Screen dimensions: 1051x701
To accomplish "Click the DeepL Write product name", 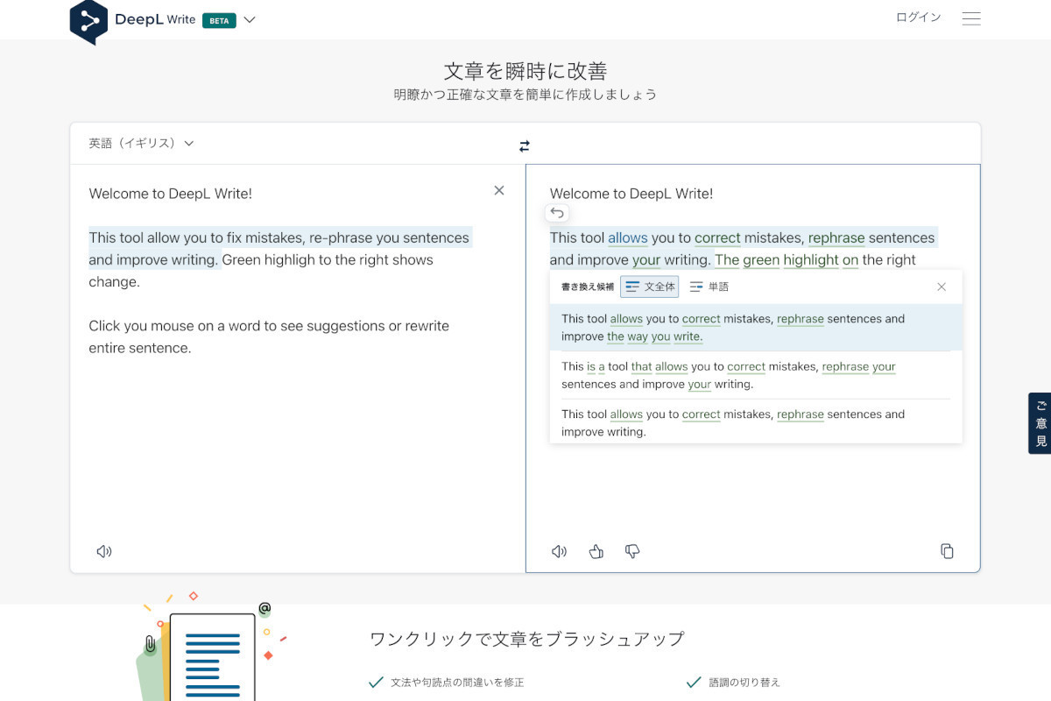I will [x=155, y=19].
